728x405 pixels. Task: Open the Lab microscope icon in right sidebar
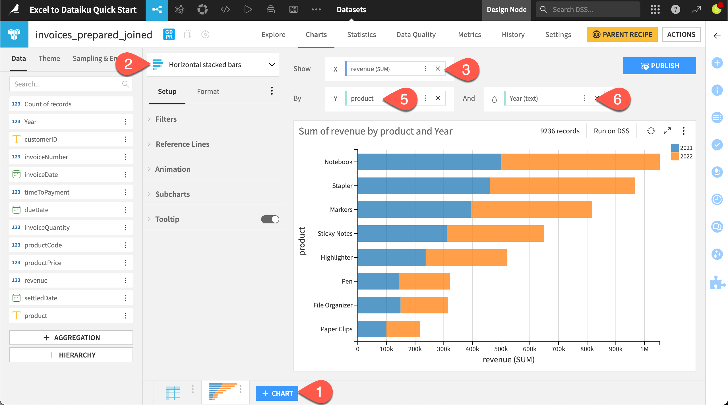coord(717,172)
